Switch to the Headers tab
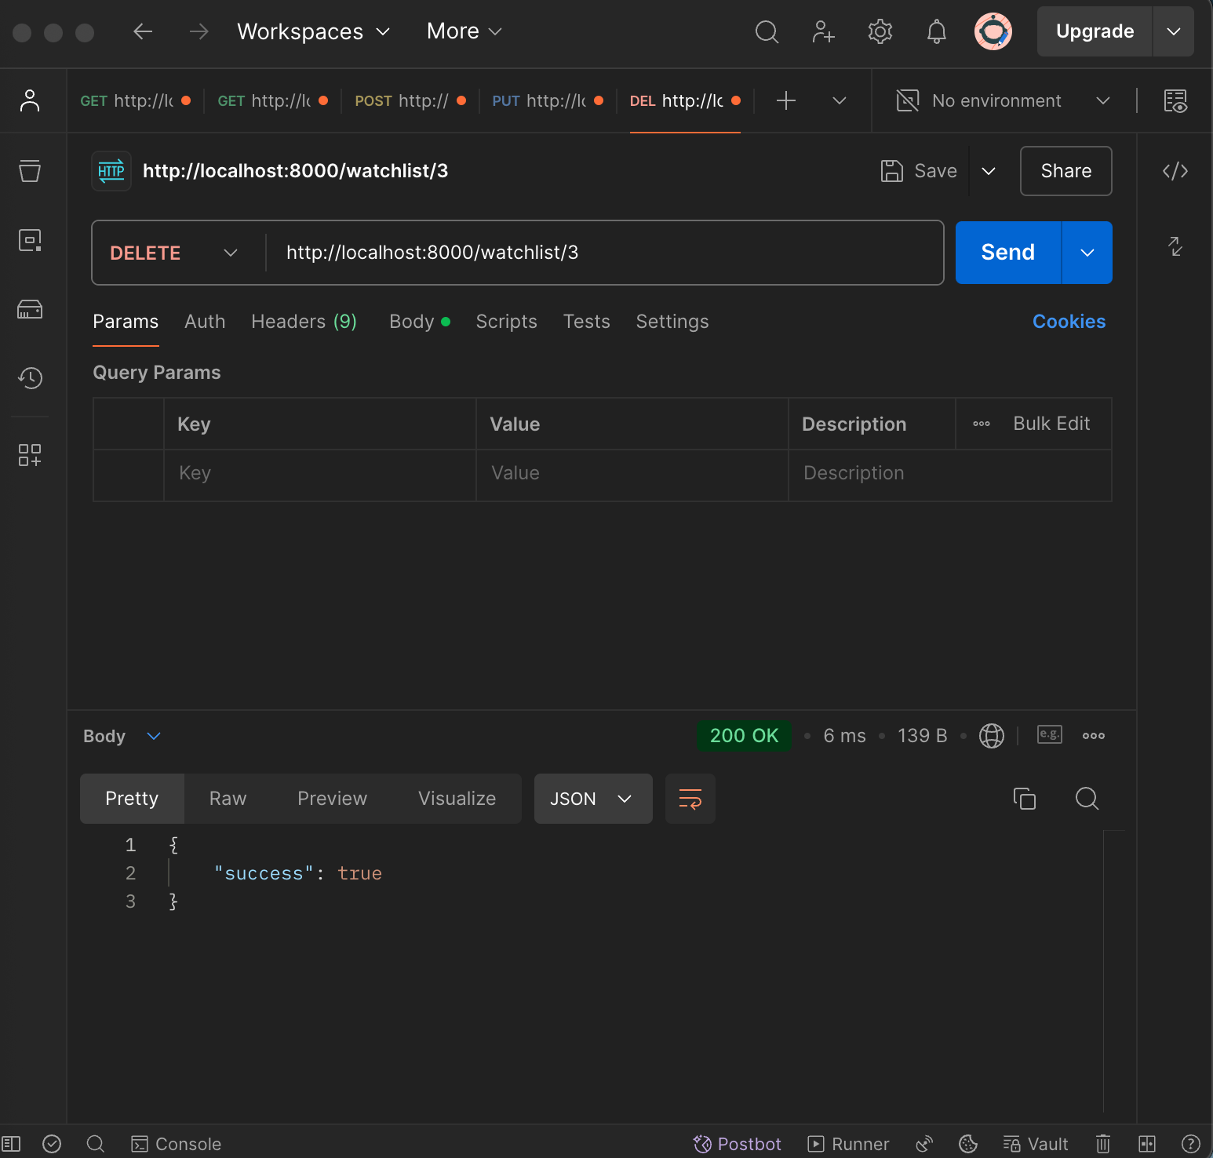1213x1158 pixels. pyautogui.click(x=304, y=322)
